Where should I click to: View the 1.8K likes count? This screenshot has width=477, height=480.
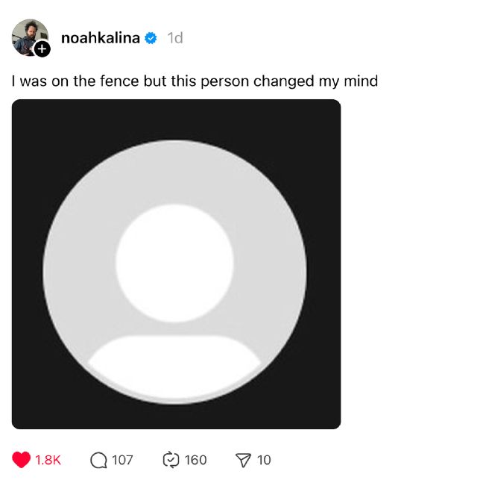tap(48, 460)
